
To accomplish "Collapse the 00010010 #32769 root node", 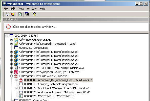I will [x=7, y=36].
